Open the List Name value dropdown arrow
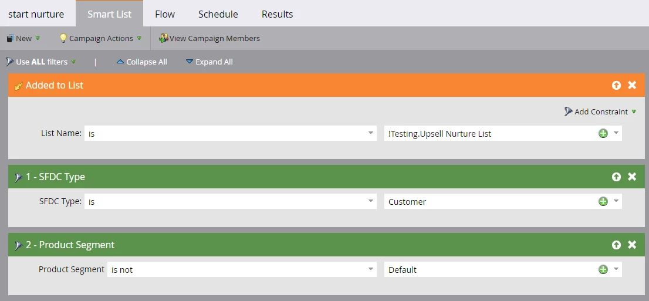 click(616, 133)
